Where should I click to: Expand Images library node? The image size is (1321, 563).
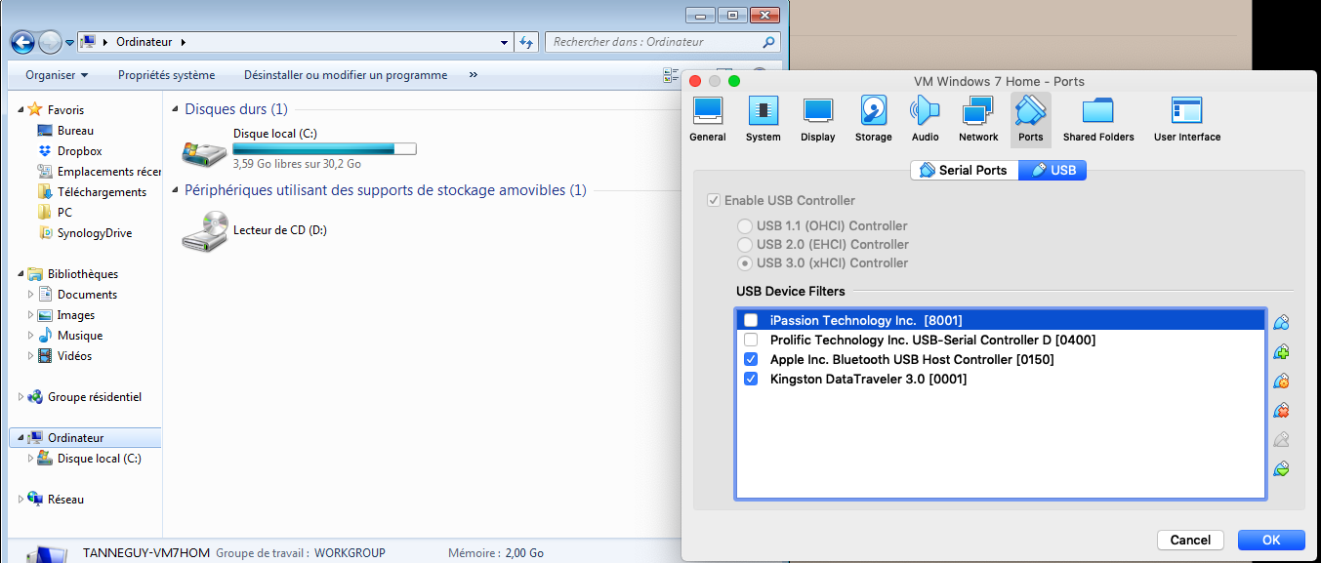(x=30, y=315)
